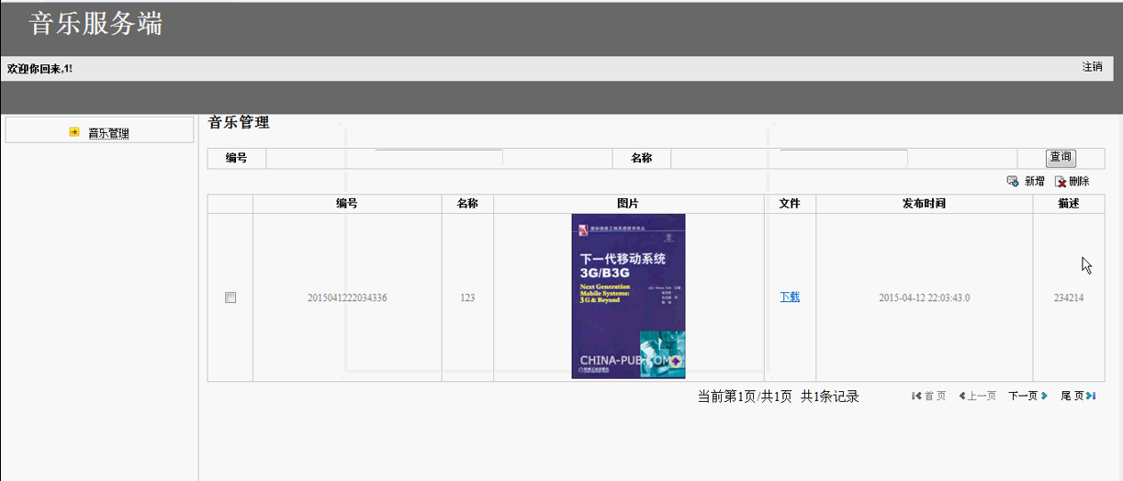Click the 3G/B3G book cover thumbnail
Viewport: 1123px width, 481px height.
point(628,296)
